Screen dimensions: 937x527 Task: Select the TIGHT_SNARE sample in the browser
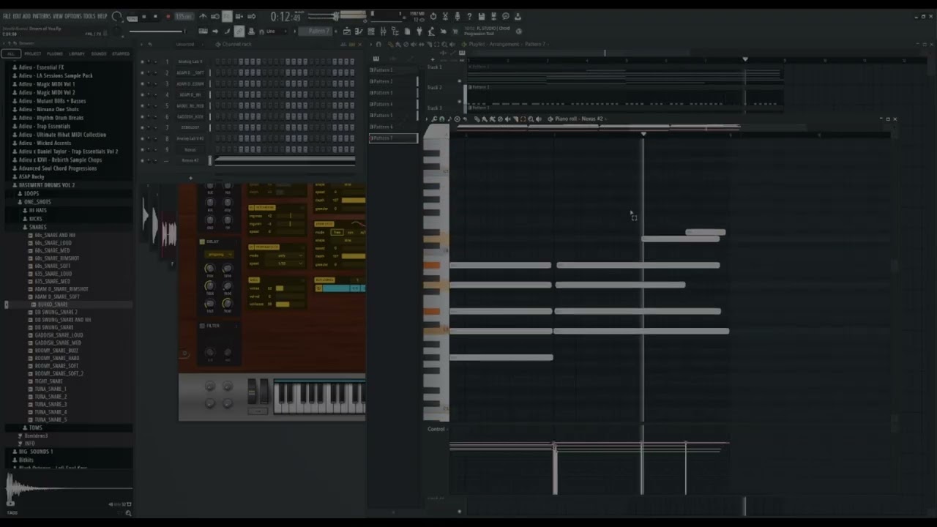pos(49,381)
